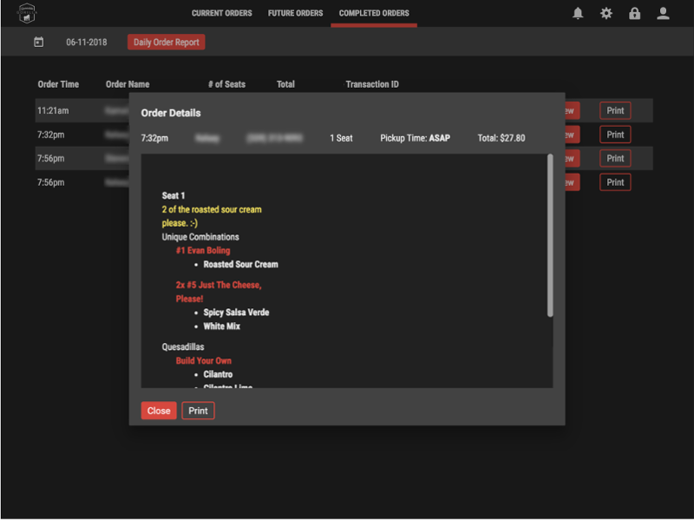Switch to Future Orders tab
Screen dimensions: 694x520
tap(295, 13)
